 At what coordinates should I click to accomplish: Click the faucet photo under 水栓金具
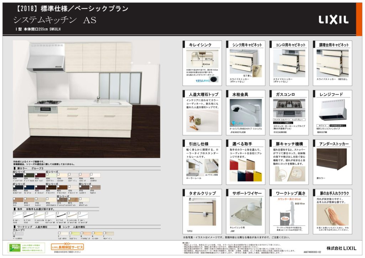(246, 113)
